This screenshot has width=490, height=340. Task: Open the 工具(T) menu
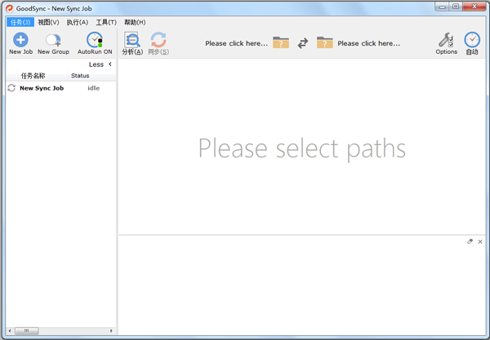[x=106, y=22]
